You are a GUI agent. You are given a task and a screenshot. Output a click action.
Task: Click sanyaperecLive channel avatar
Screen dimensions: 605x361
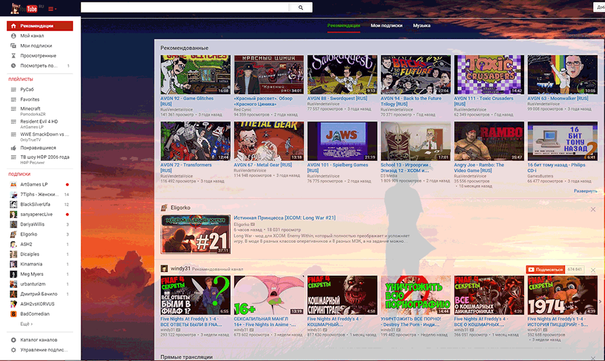click(13, 214)
